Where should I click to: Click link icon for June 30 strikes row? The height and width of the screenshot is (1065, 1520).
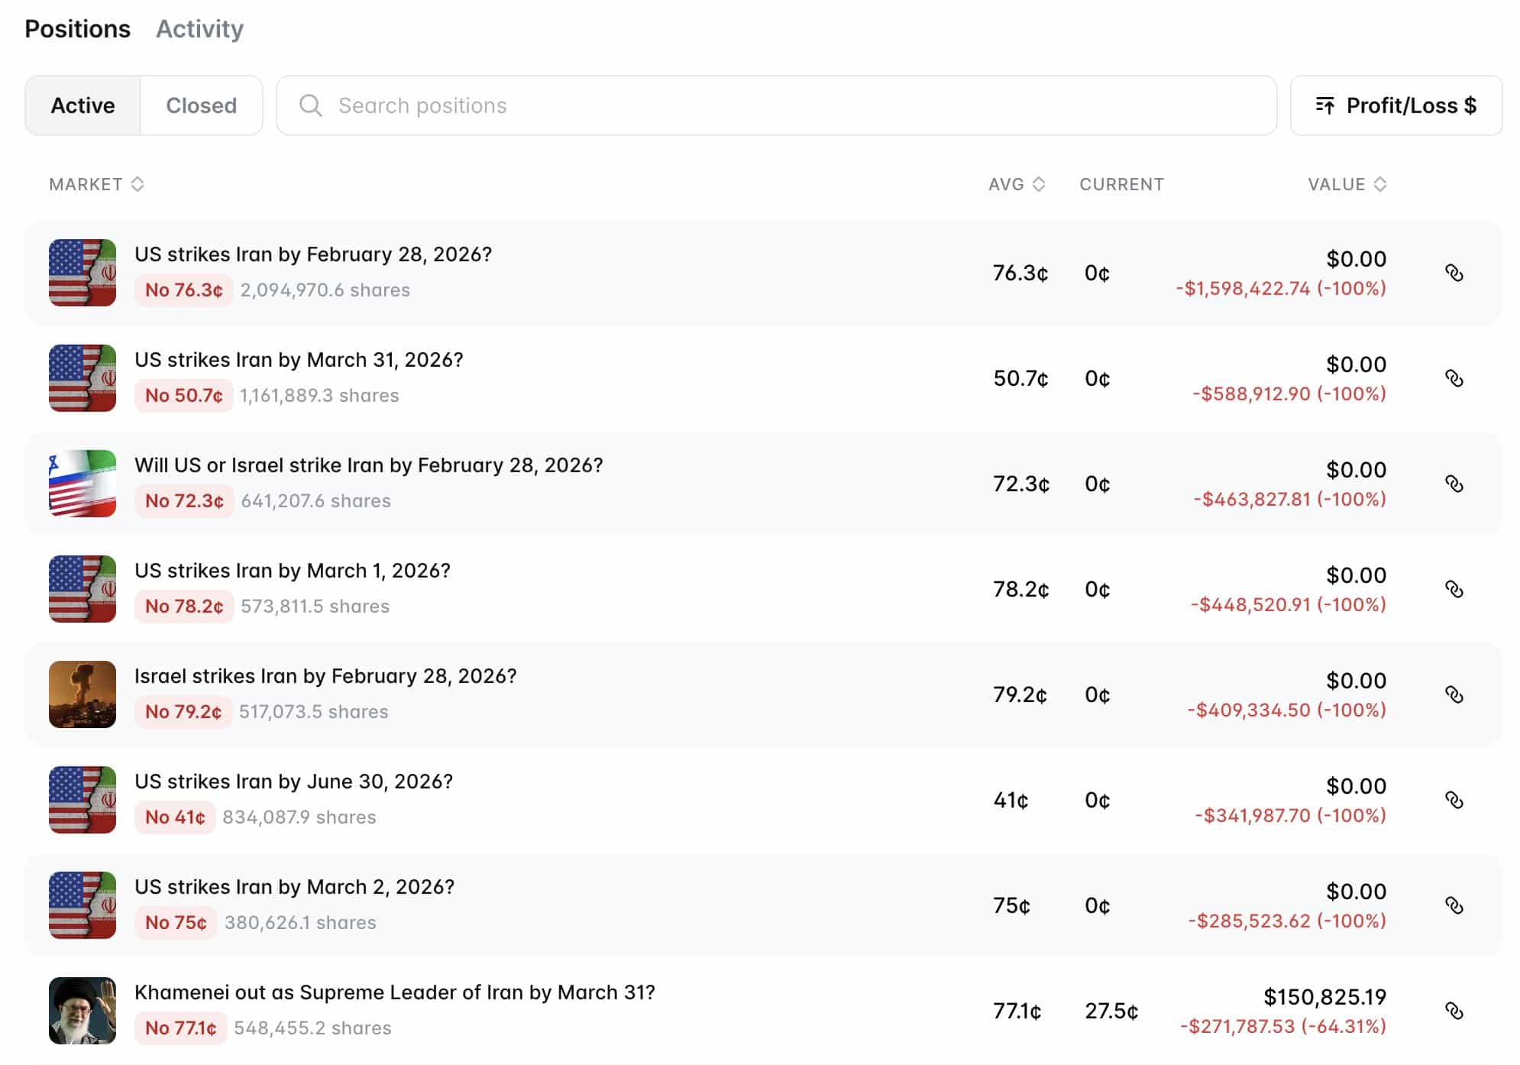pyautogui.click(x=1454, y=800)
